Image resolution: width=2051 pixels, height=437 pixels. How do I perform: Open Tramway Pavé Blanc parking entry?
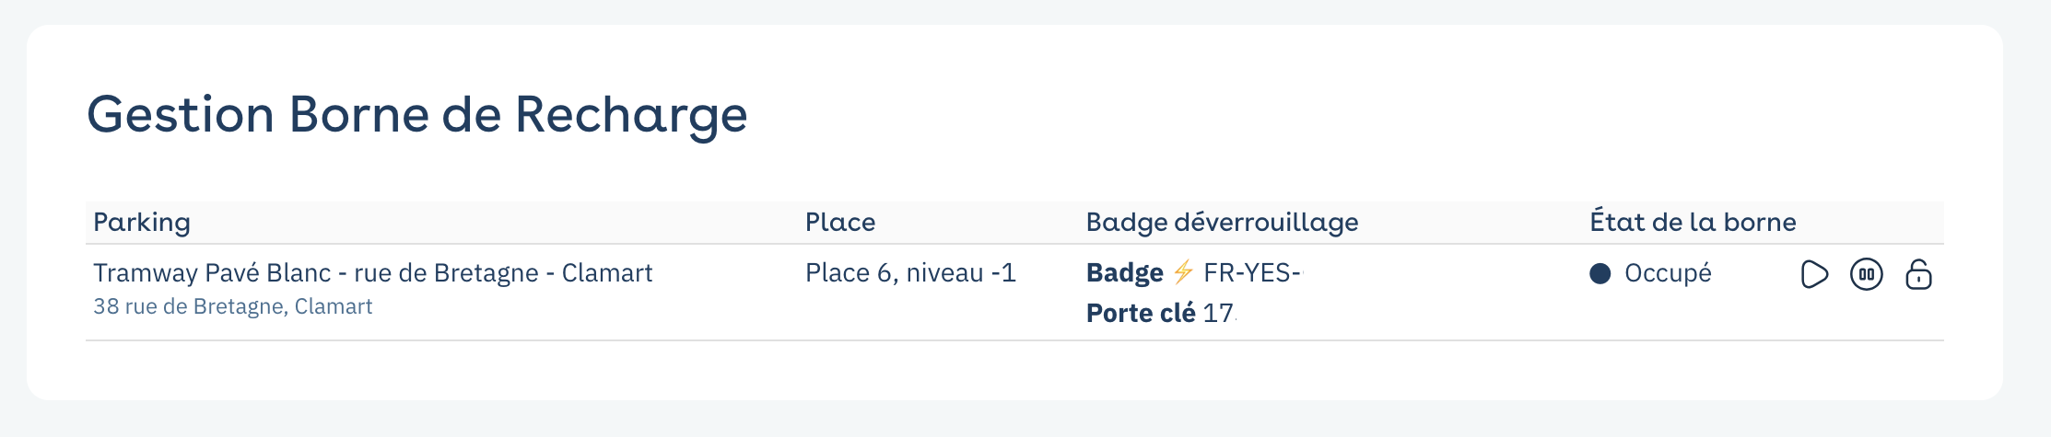[x=372, y=272]
